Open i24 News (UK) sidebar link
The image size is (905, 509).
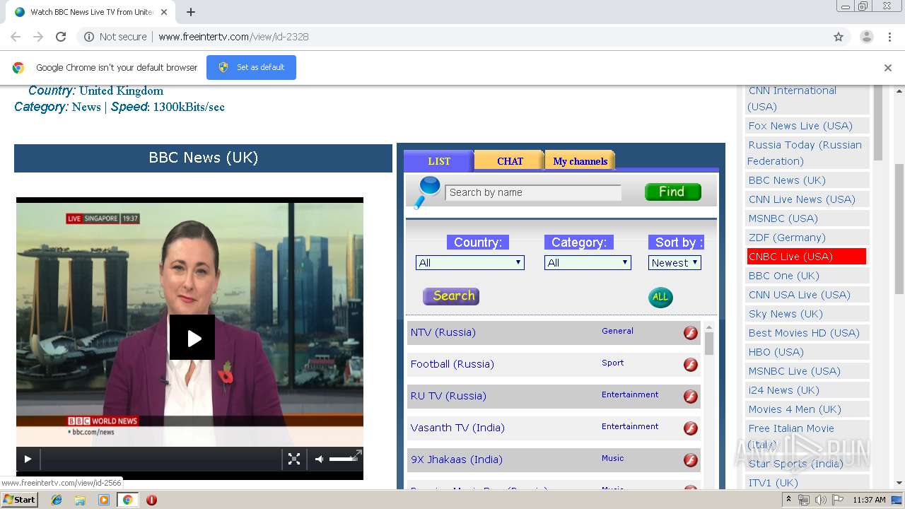tap(783, 390)
